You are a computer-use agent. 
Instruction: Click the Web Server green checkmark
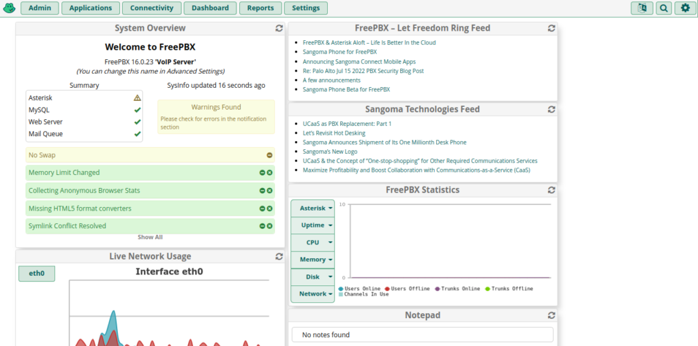(138, 122)
